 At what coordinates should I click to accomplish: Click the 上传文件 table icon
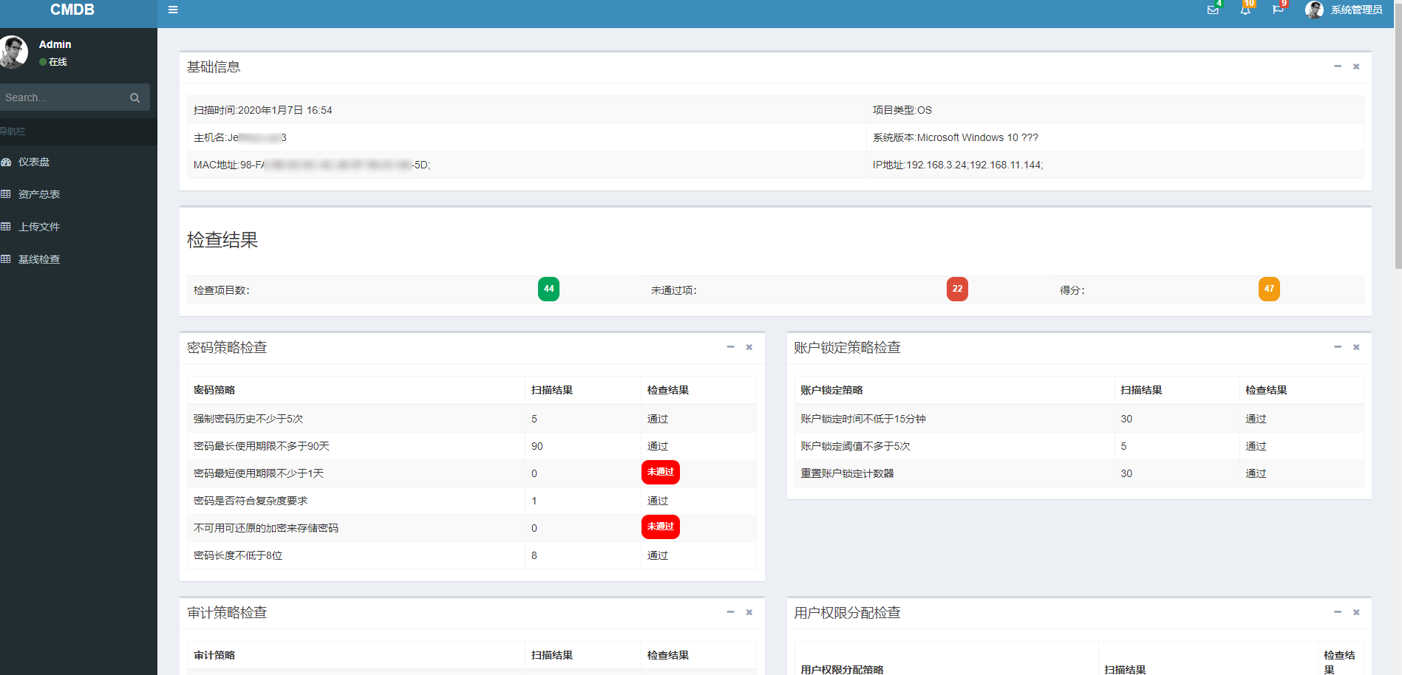6,227
